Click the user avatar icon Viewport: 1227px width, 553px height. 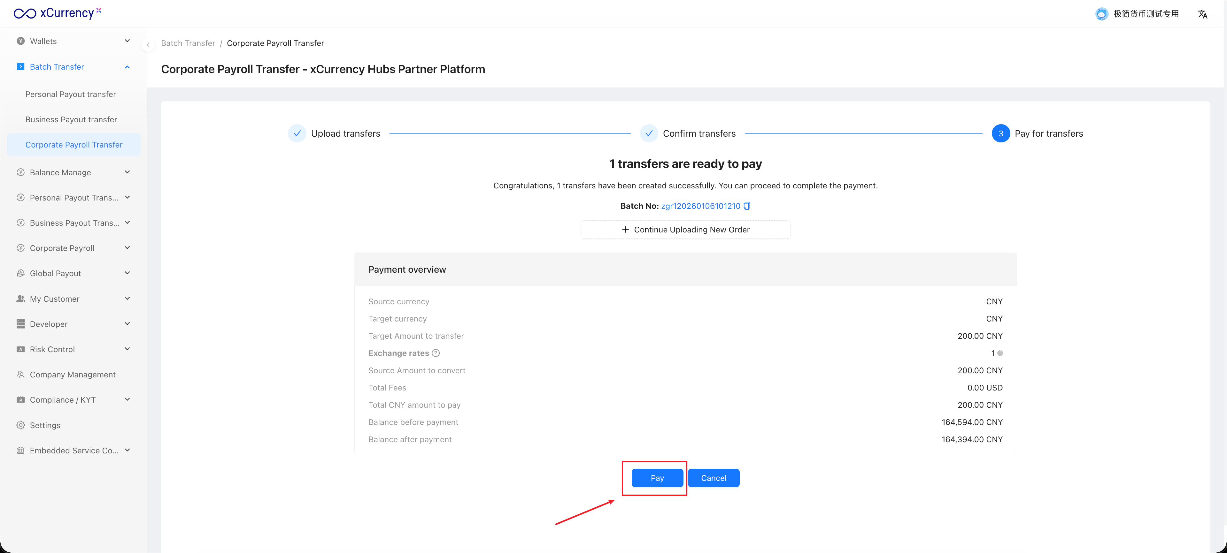[x=1101, y=14]
